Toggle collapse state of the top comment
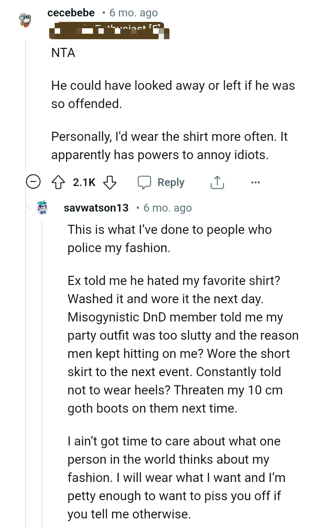 [32, 181]
